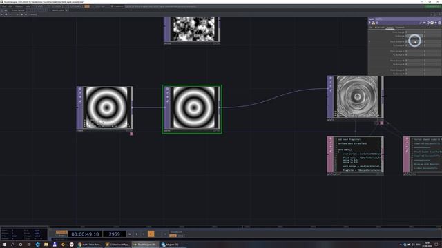This screenshot has height=248, width=442.
Task: Click the project1 path in the path bar
Action: pyautogui.click(x=34, y=14)
